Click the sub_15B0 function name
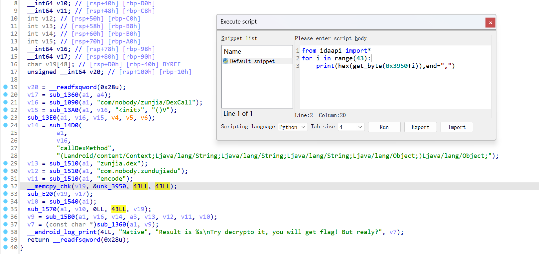The width and height of the screenshot is (539, 254). click(60, 217)
